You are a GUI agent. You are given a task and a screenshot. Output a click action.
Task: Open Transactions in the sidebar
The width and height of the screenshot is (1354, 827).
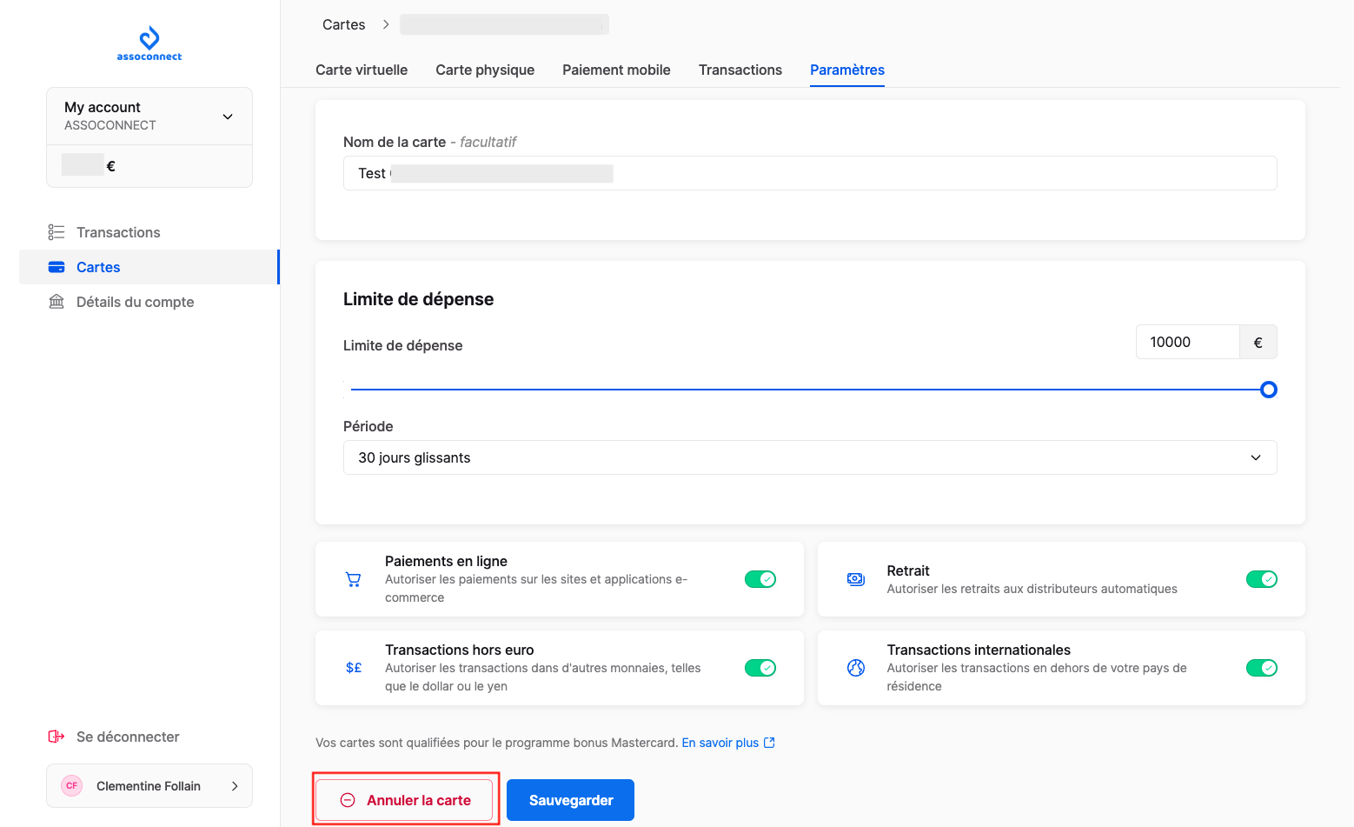(149, 232)
